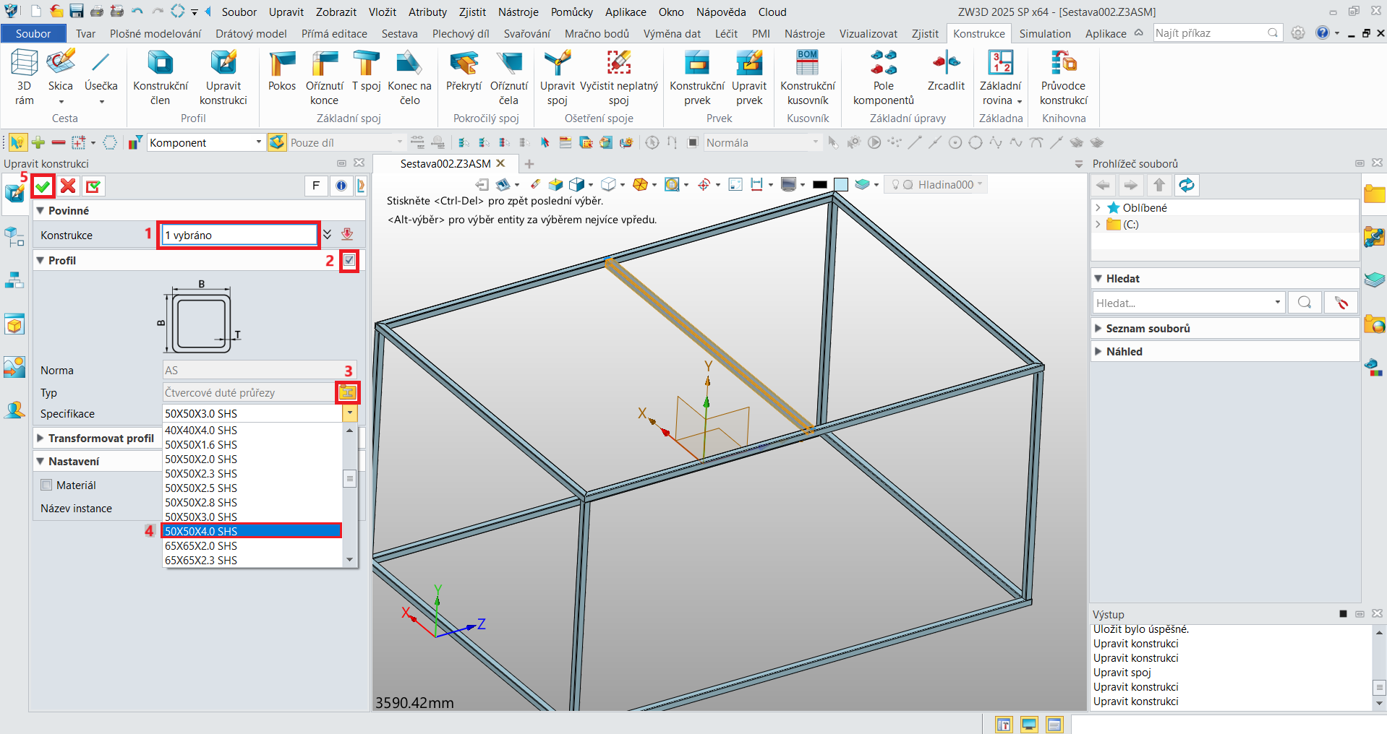Image resolution: width=1387 pixels, height=734 pixels.
Task: Click the profile library folder icon
Action: pyautogui.click(x=348, y=392)
